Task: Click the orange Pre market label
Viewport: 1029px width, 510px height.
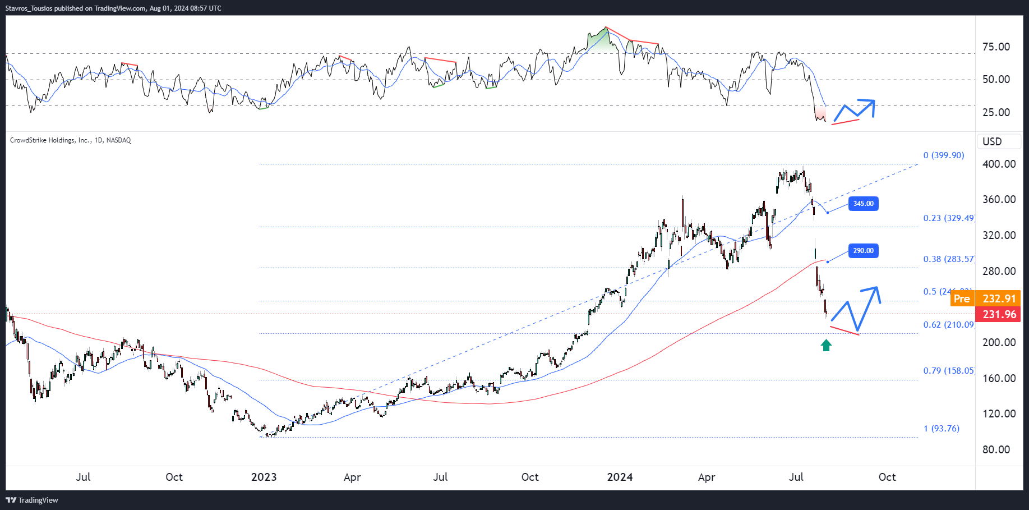Action: 962,298
